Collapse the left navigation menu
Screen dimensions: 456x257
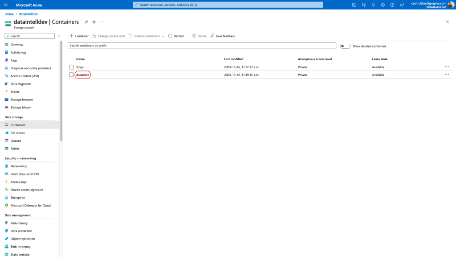tap(59, 36)
